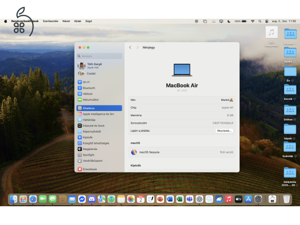Open the Nézet menu
Image resolution: width=300 pixels, height=225 pixels.
pyautogui.click(x=66, y=21)
